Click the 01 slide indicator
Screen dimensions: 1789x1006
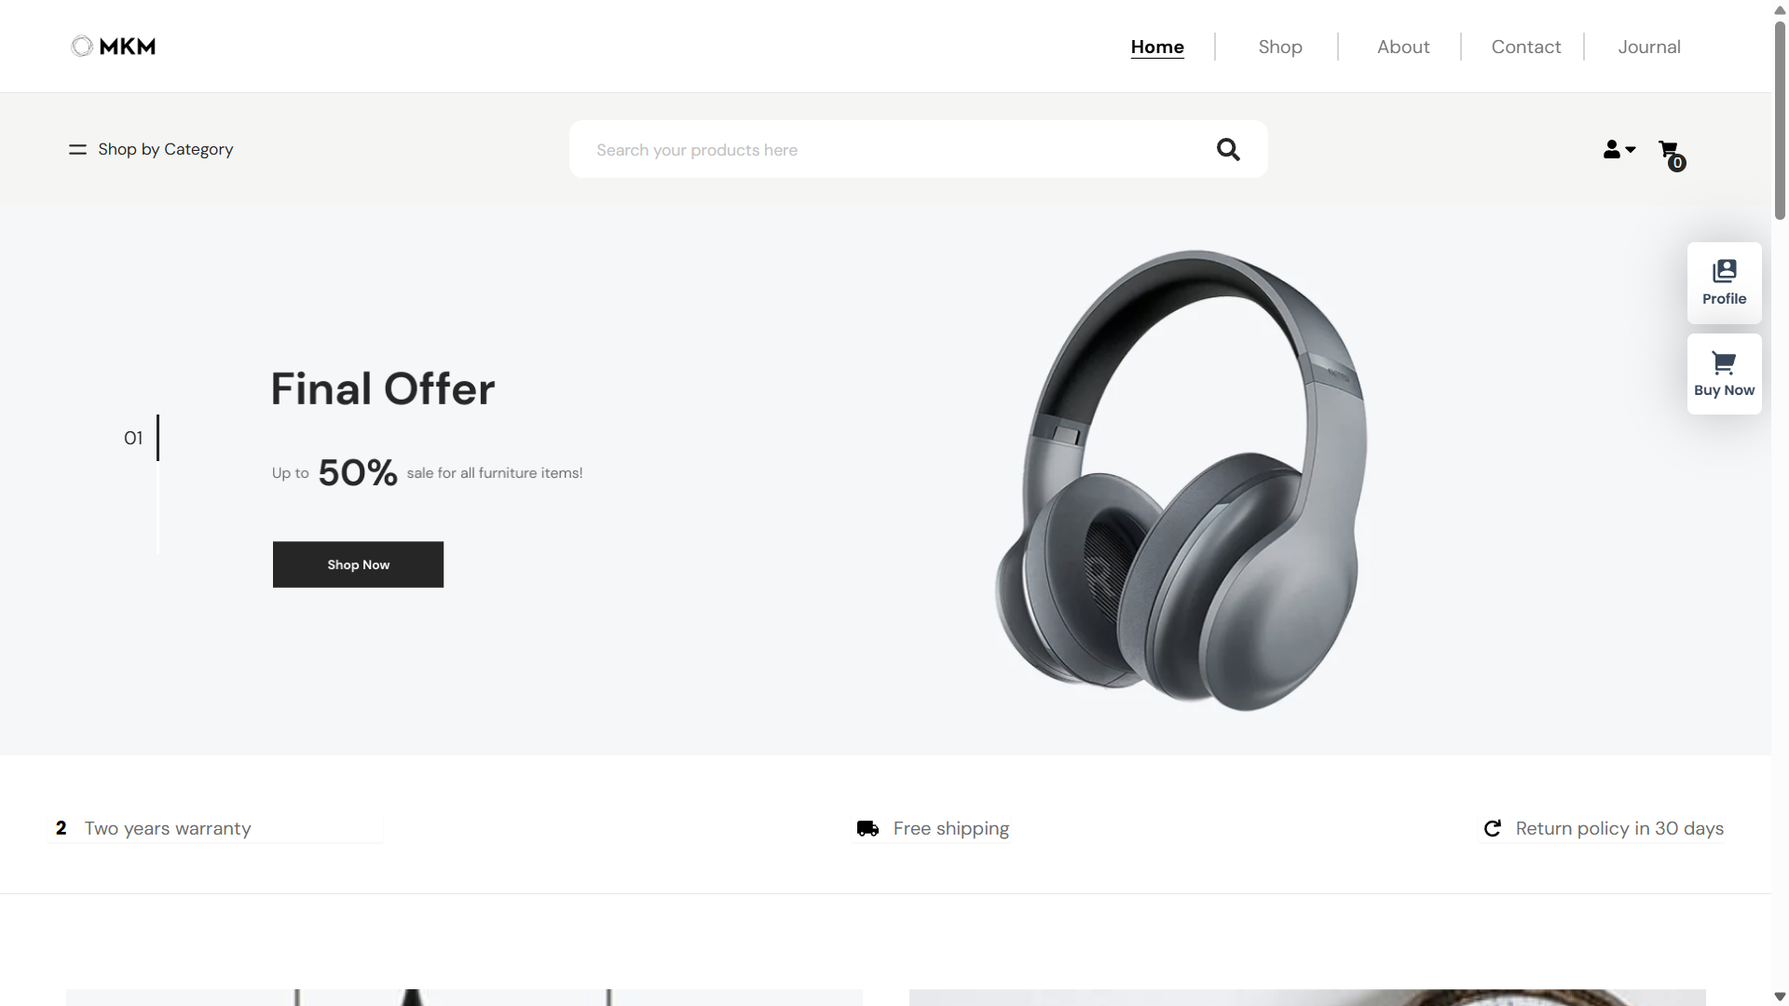click(133, 438)
